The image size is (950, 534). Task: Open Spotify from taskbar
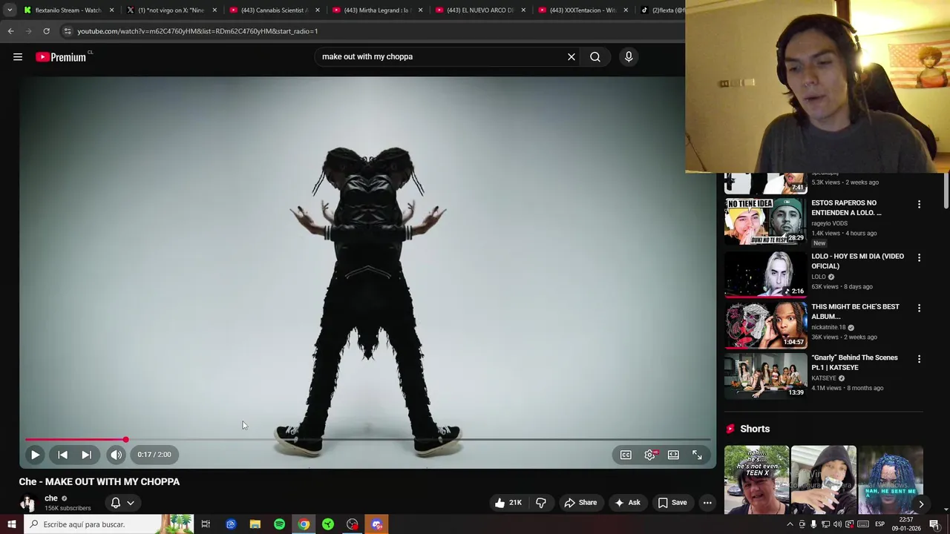pos(279,524)
